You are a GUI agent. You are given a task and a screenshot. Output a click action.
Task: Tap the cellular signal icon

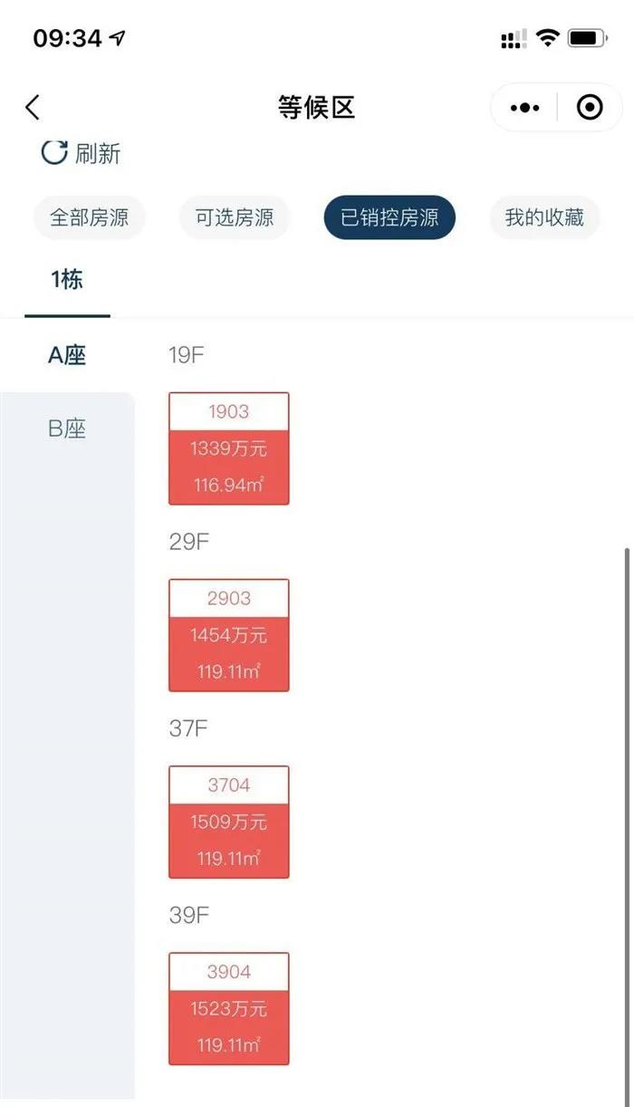pyautogui.click(x=513, y=39)
